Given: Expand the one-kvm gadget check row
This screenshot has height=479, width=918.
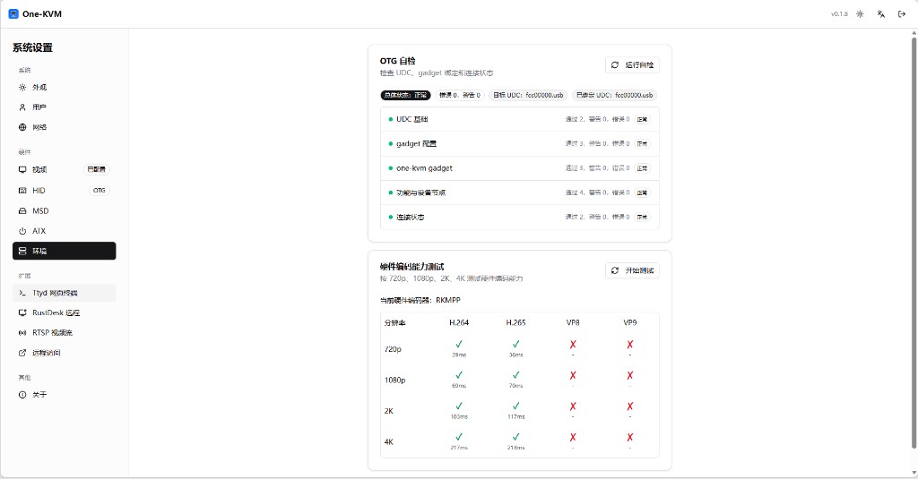Looking at the screenshot, I should point(519,168).
